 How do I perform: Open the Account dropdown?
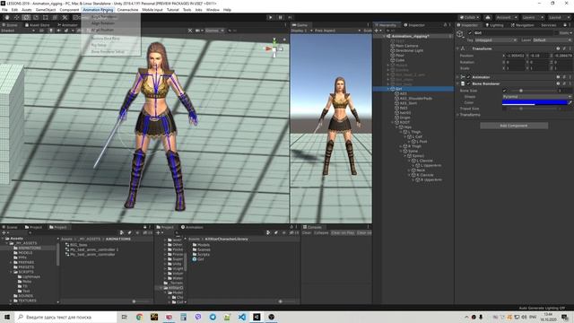point(506,17)
